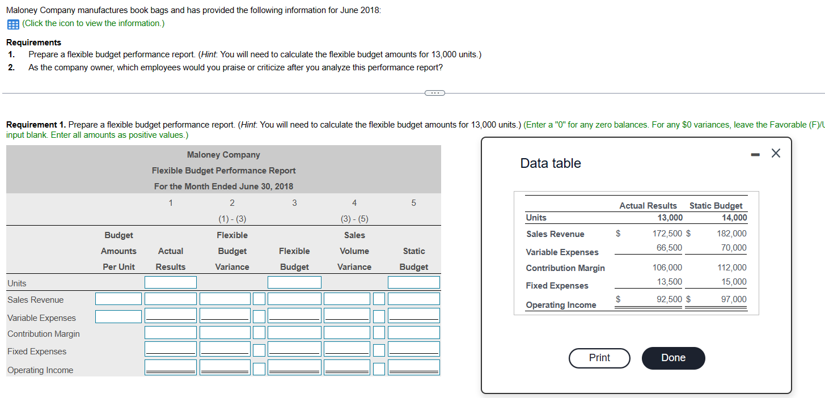Select Fixed Expenses Actual Results input
Screen dimensions: 825x398
(171, 349)
